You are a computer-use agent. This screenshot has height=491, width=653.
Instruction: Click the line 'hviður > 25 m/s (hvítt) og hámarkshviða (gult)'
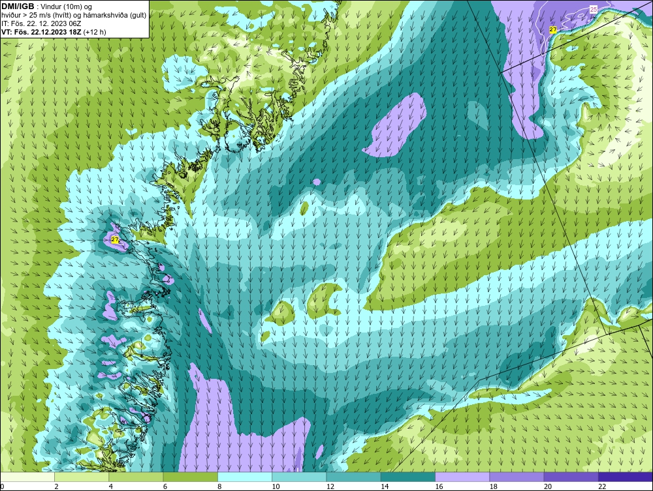[x=74, y=15]
